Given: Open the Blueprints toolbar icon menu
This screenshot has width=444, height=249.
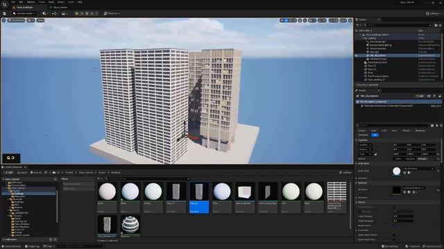Looking at the screenshot, I should (55, 13).
